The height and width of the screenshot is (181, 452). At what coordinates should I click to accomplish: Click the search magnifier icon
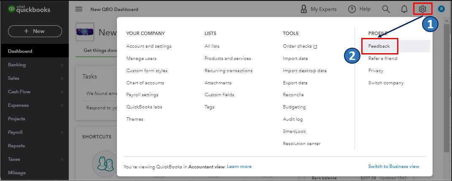tap(386, 9)
